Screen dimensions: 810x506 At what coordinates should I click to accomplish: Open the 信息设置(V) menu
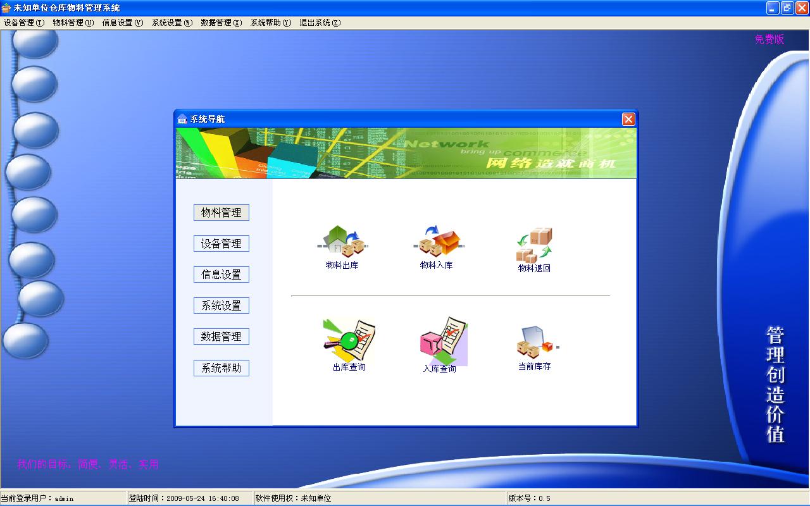[123, 23]
